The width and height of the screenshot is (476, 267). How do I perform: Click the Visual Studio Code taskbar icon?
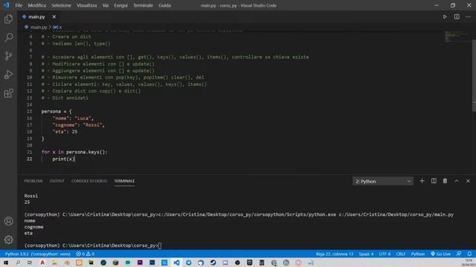[176, 263]
